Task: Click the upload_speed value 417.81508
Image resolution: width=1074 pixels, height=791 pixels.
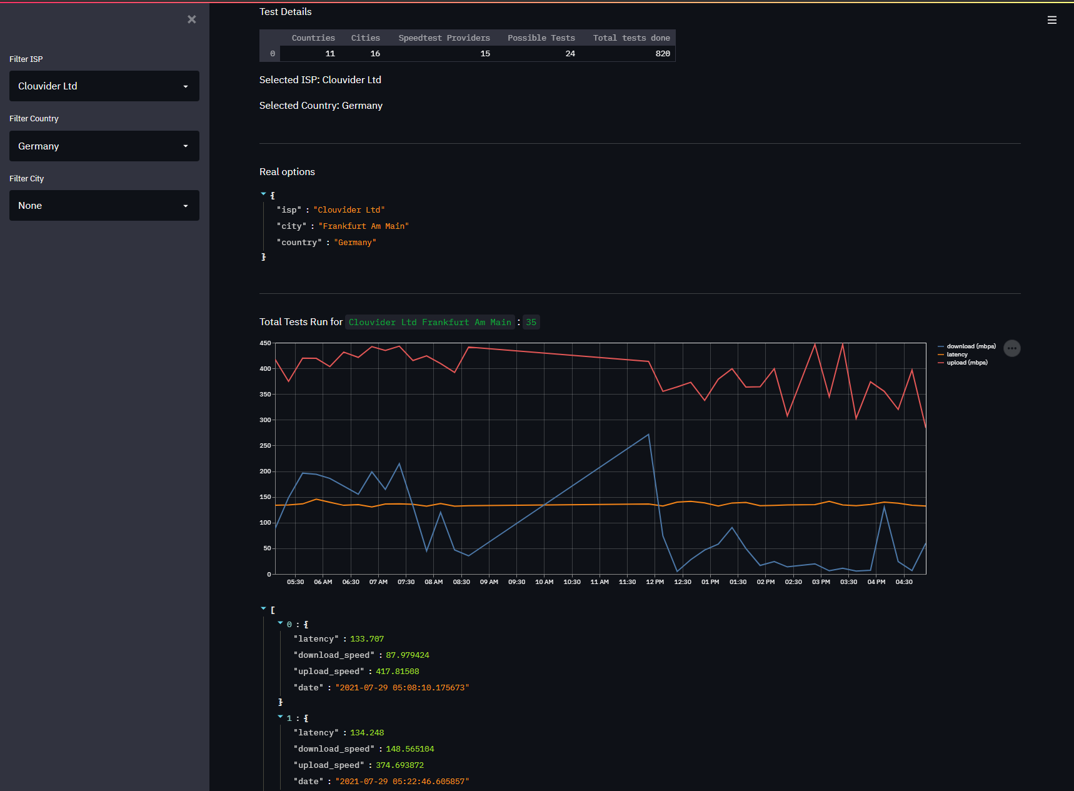Action: (398, 672)
